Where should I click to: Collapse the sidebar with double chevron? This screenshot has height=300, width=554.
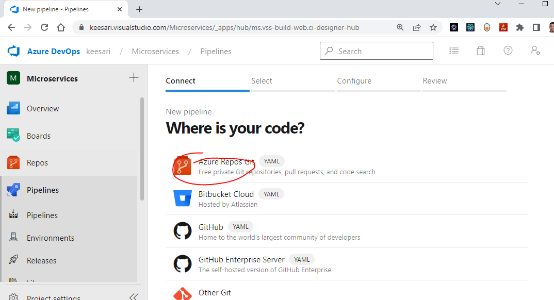tap(133, 296)
